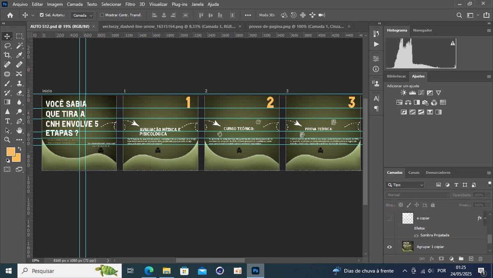Select the Hand tool
The height and width of the screenshot is (278, 493).
[x=19, y=130]
